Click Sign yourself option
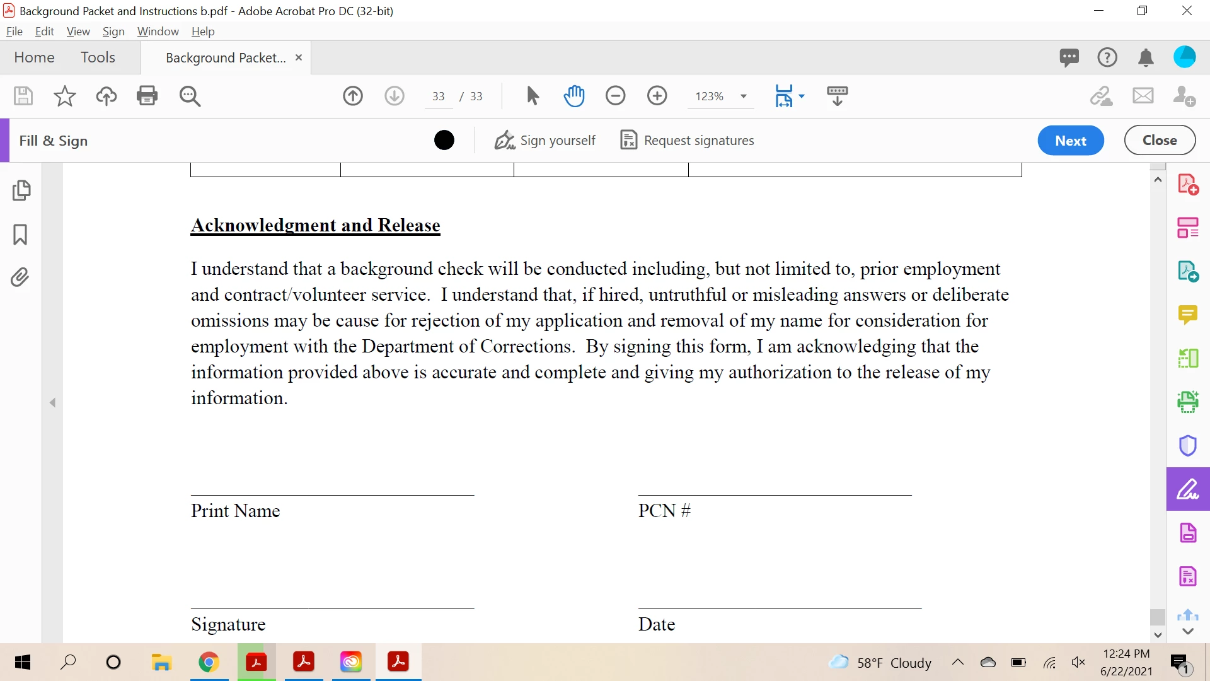The height and width of the screenshot is (681, 1210). click(x=545, y=140)
